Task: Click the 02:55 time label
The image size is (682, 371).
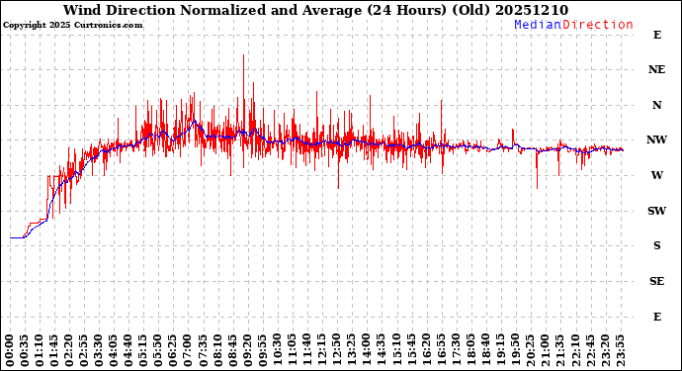Action: [x=84, y=350]
